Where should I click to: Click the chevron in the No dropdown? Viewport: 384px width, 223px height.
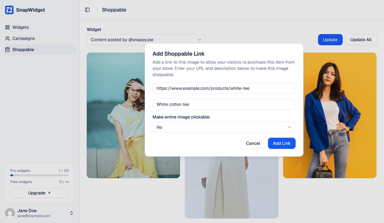[x=289, y=127]
